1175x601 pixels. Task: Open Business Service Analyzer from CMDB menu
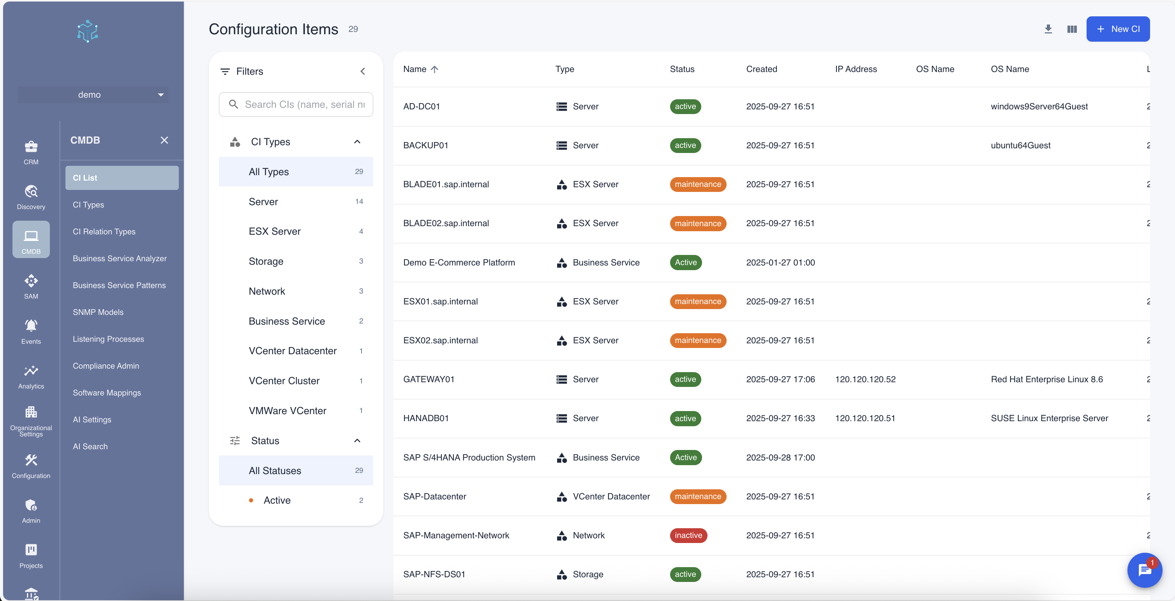pos(120,258)
